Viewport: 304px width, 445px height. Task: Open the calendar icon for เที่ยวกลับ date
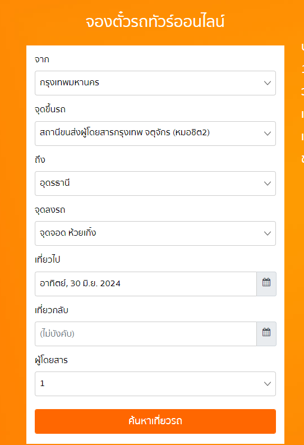point(266,334)
